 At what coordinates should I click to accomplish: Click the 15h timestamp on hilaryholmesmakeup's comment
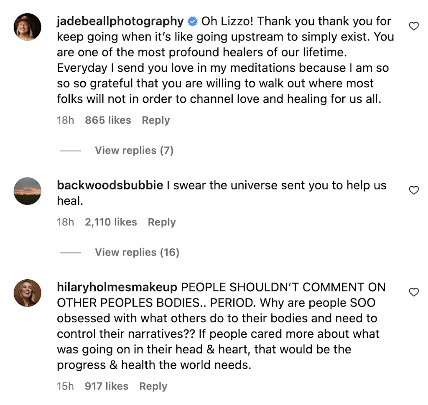[65, 387]
